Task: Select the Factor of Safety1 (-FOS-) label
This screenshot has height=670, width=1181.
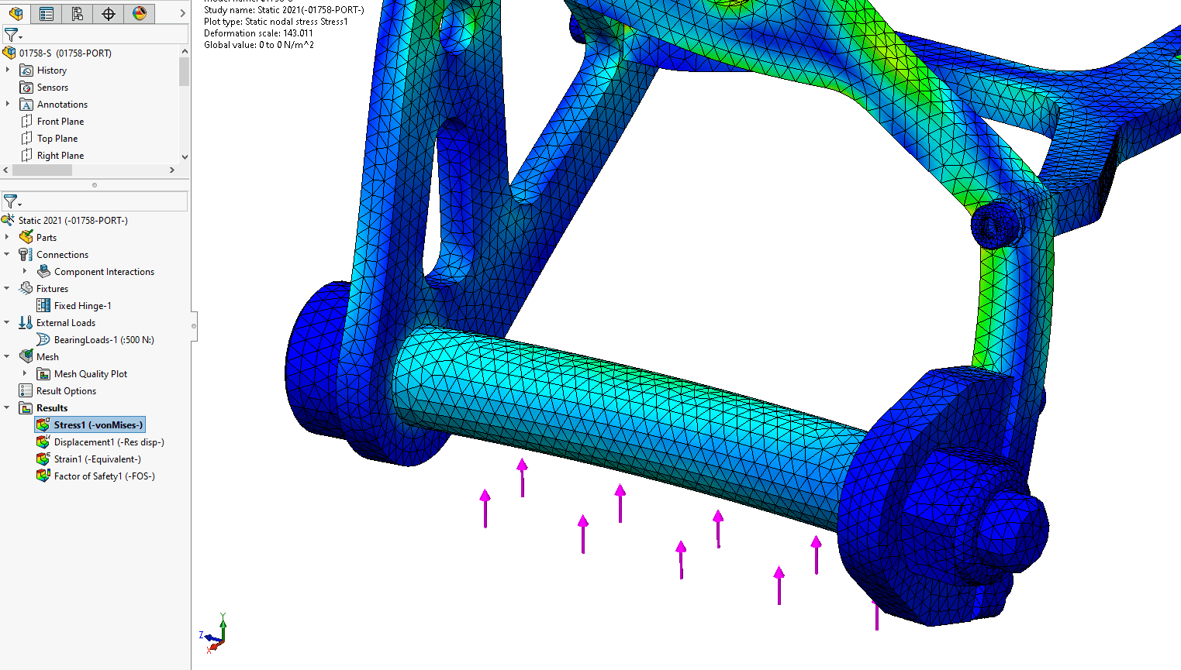Action: (x=105, y=476)
